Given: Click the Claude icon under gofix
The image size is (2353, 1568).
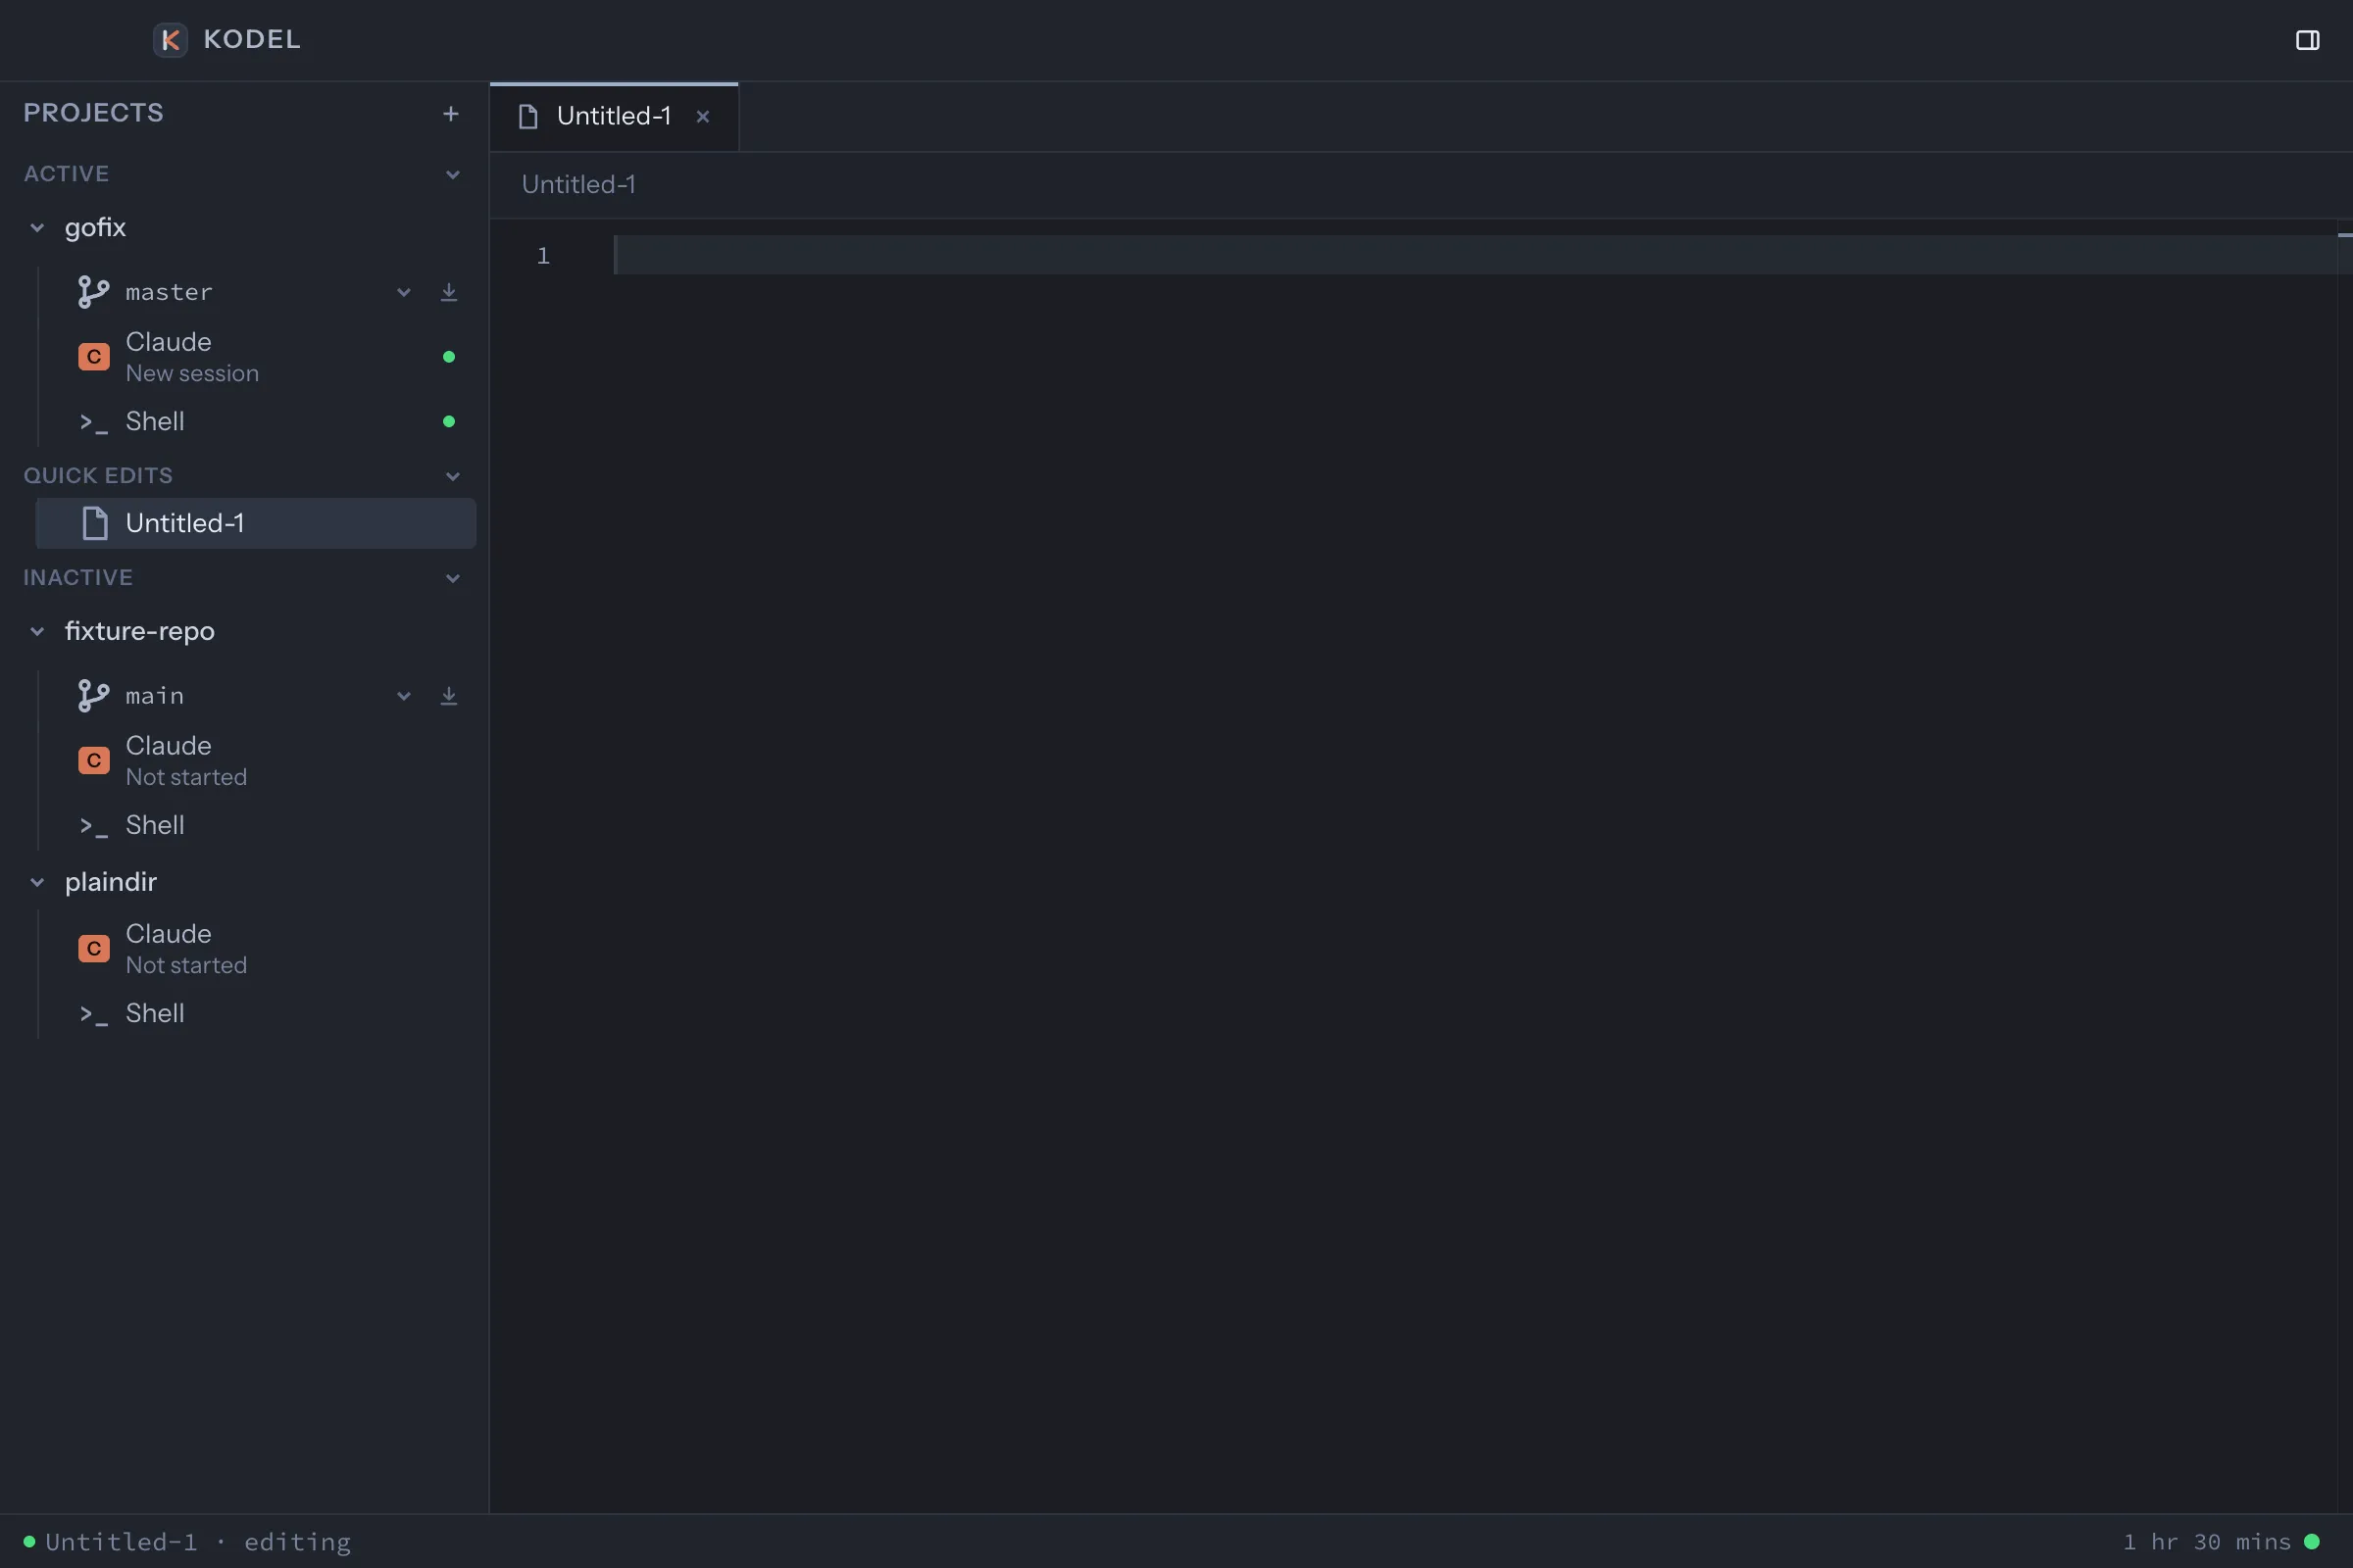Looking at the screenshot, I should coord(94,357).
